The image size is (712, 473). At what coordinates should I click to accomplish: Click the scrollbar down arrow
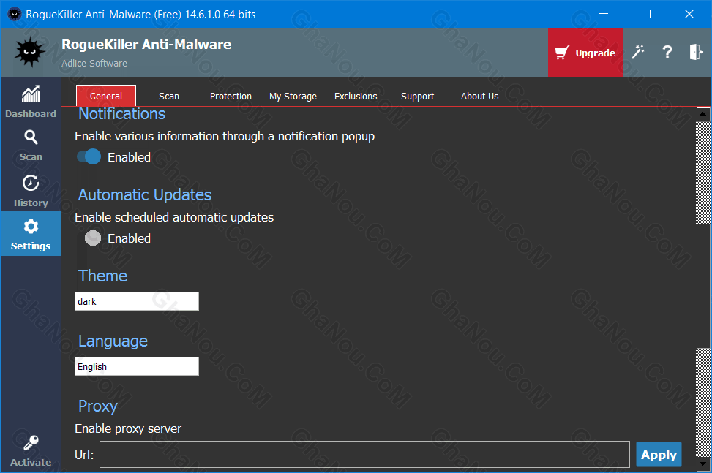(x=703, y=464)
